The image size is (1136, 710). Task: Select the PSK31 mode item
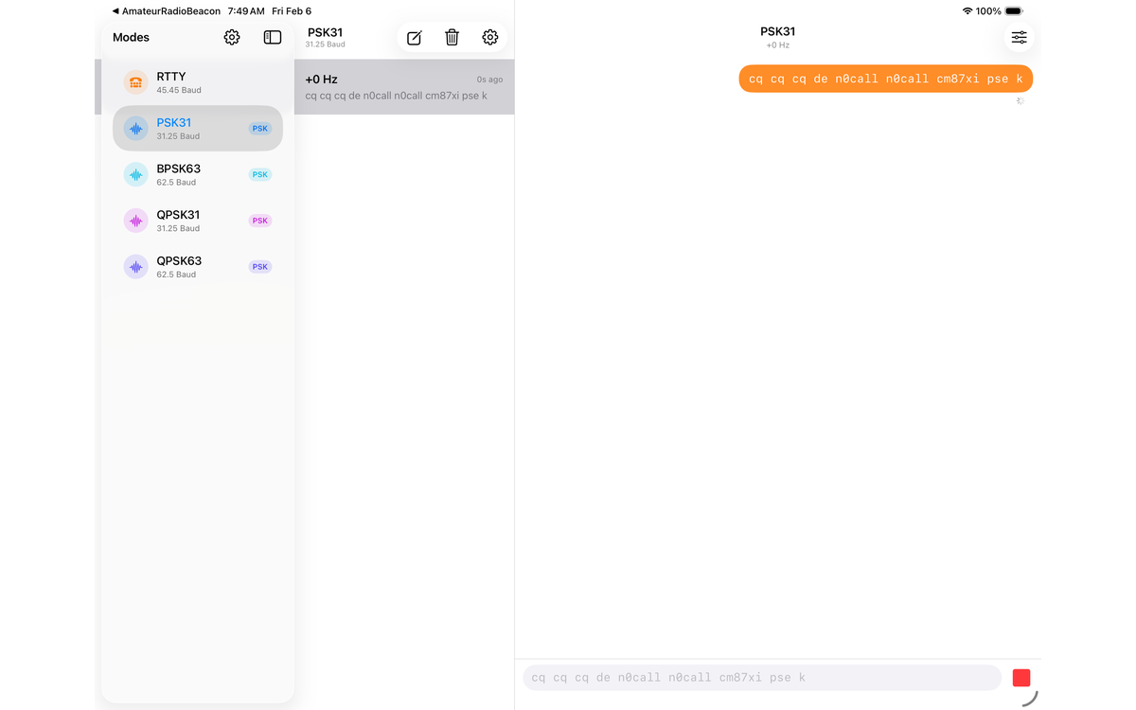(197, 129)
